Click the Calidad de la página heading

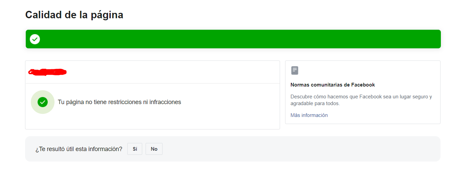[74, 15]
